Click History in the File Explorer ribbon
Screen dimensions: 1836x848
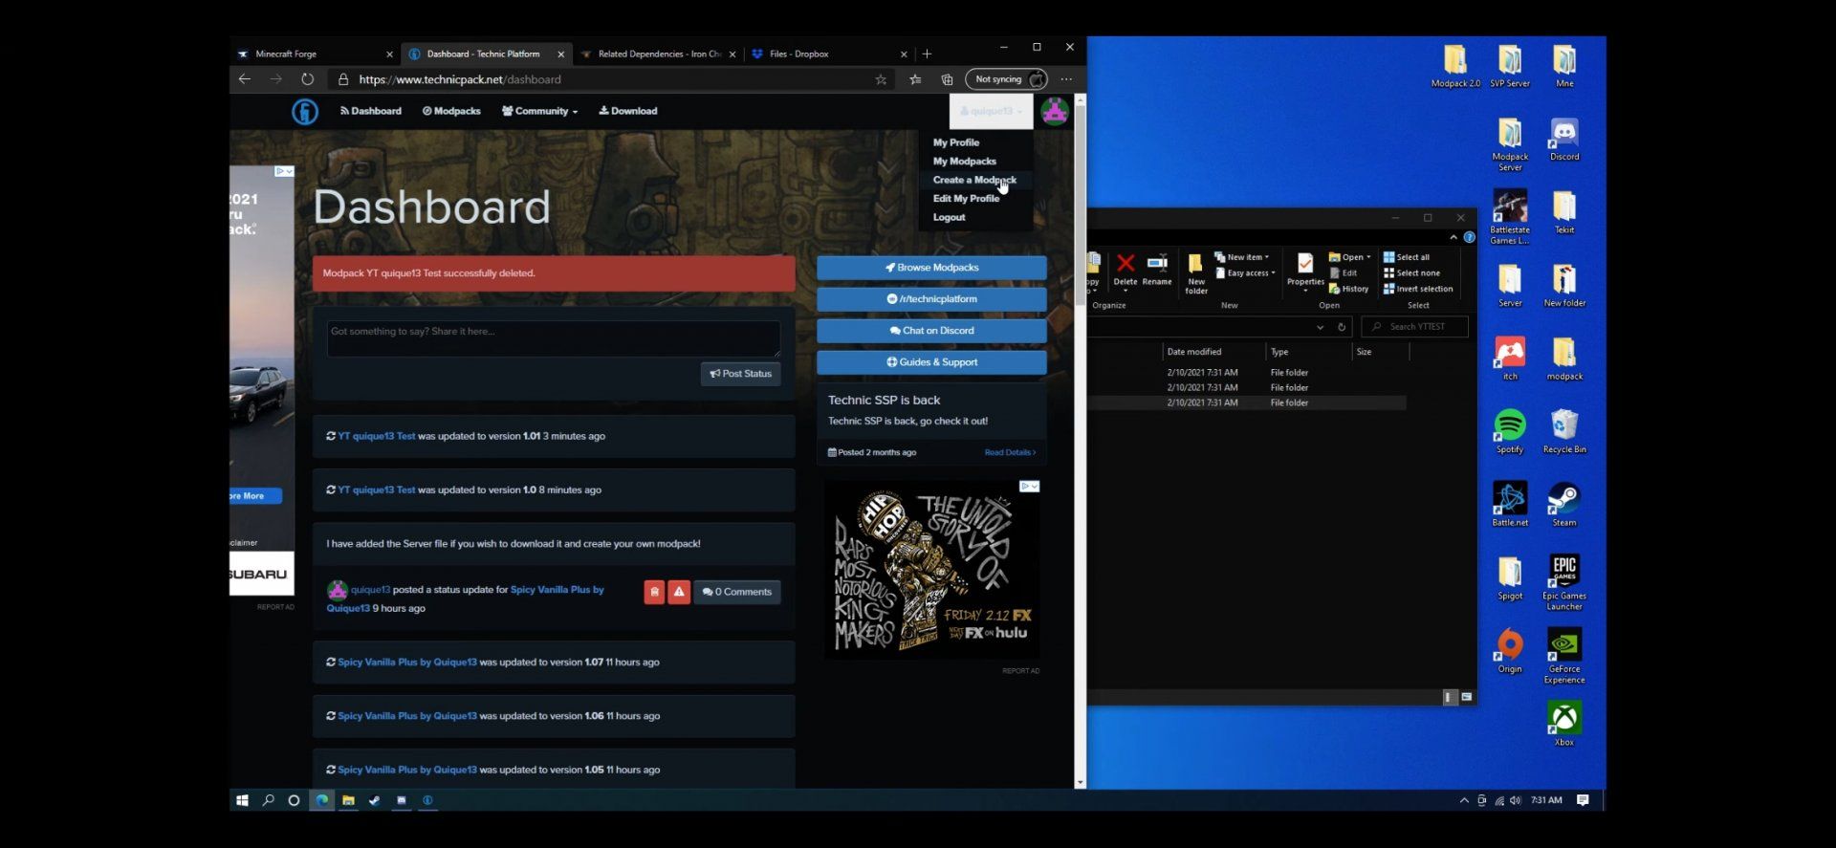click(x=1349, y=289)
